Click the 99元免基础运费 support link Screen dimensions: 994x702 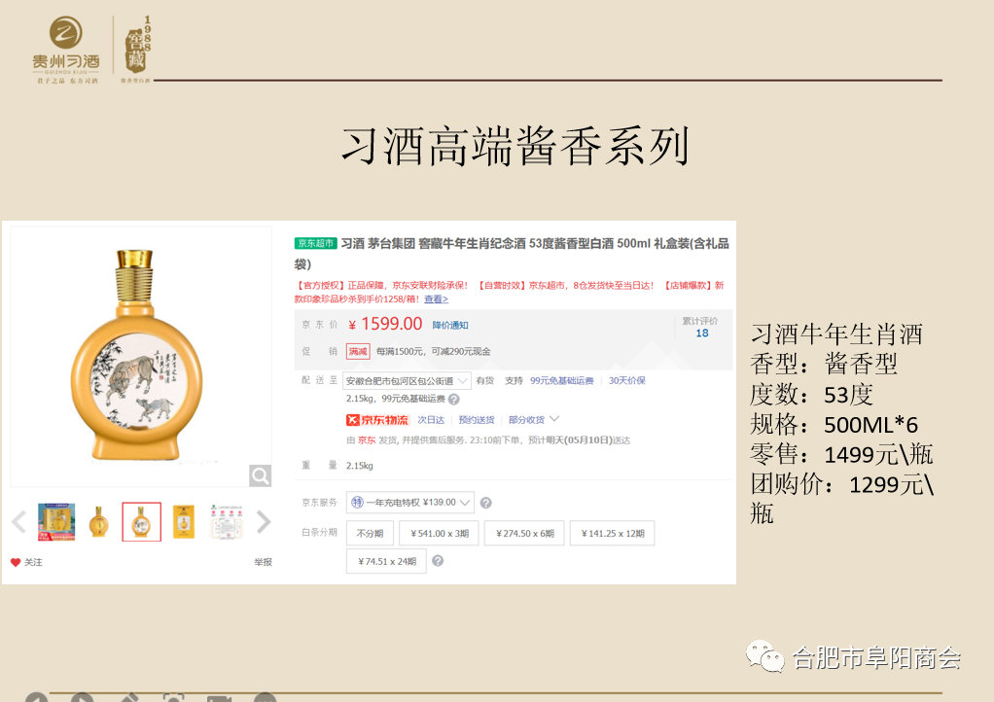pos(561,381)
